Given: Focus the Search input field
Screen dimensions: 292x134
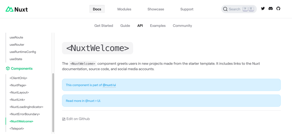Looking at the screenshot, I should [235, 9].
